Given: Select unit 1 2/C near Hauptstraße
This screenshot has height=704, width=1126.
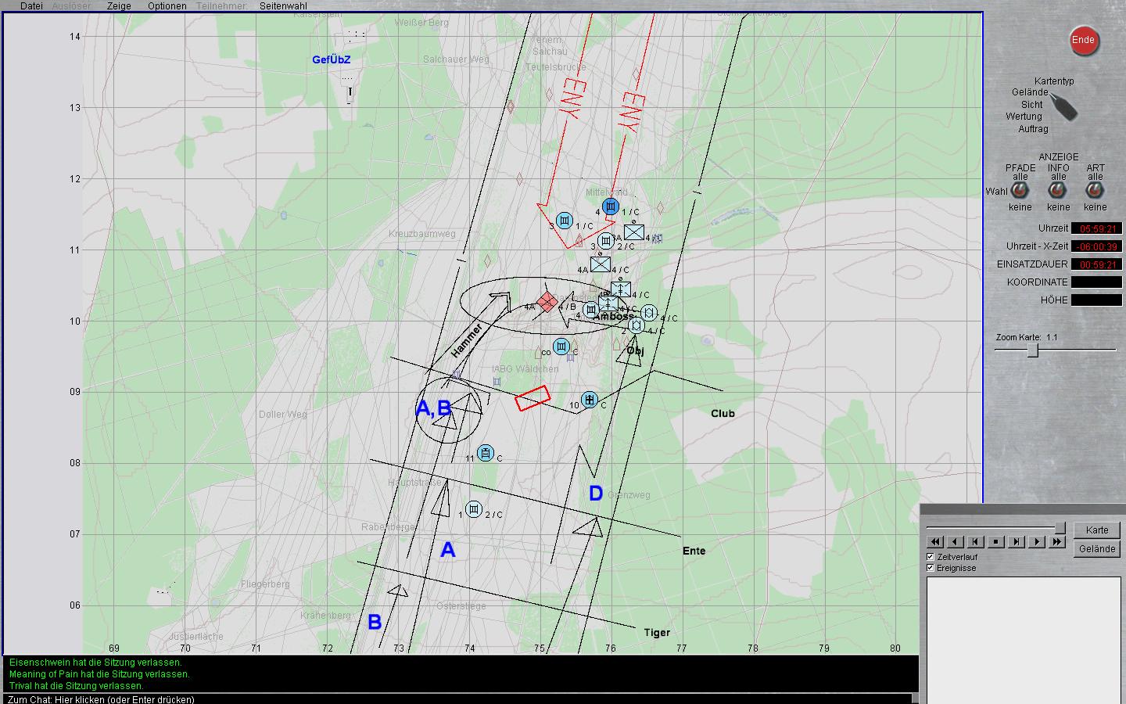Looking at the screenshot, I should (473, 510).
